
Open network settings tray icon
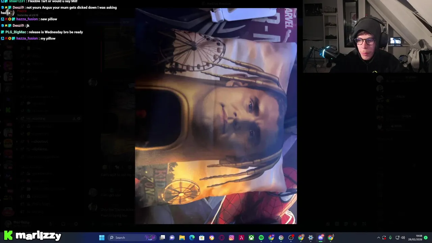(x=397, y=238)
